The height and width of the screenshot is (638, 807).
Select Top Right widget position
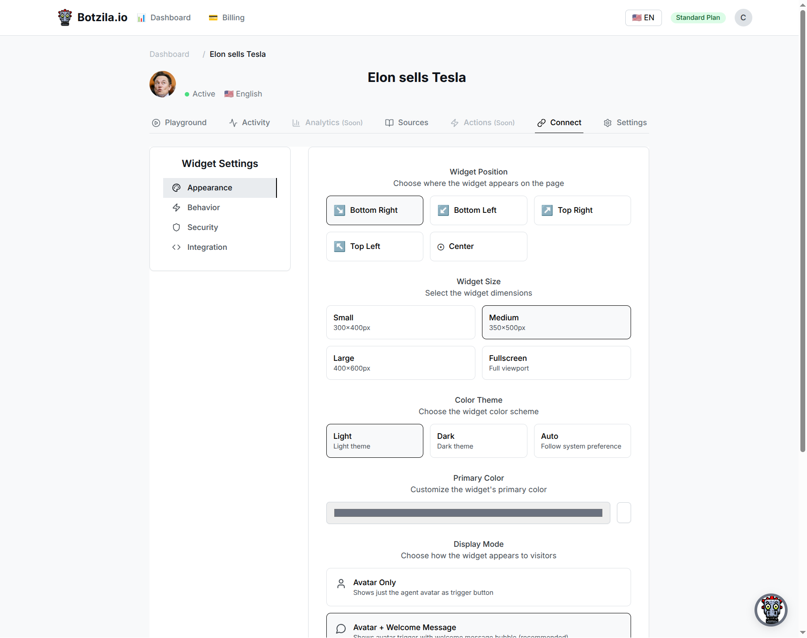(x=583, y=210)
